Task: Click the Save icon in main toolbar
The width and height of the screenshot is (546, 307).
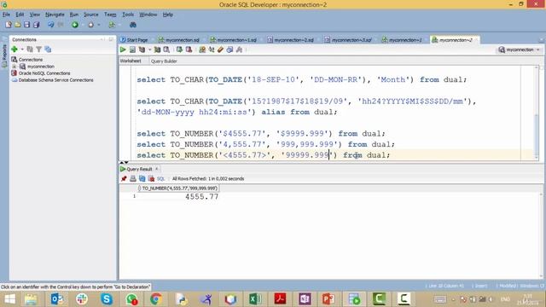Action: (x=26, y=25)
